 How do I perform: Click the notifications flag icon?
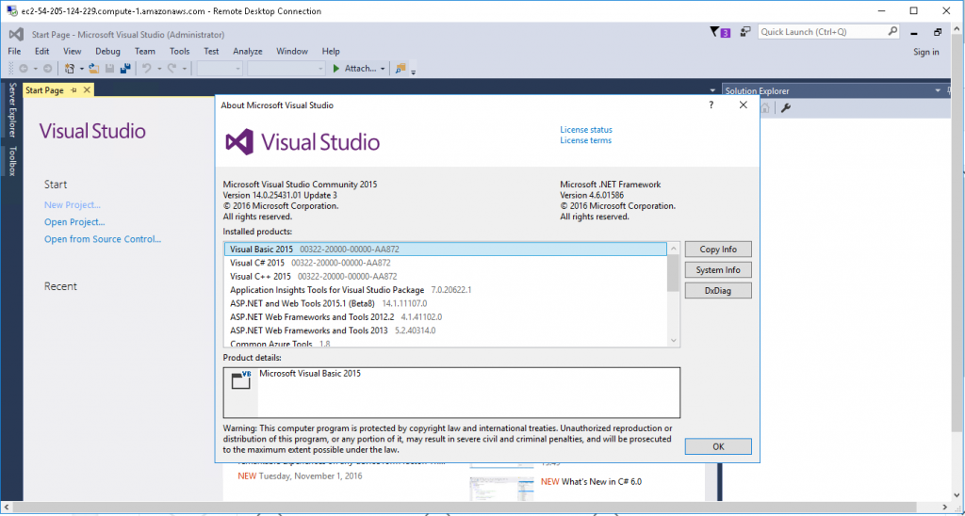(714, 32)
